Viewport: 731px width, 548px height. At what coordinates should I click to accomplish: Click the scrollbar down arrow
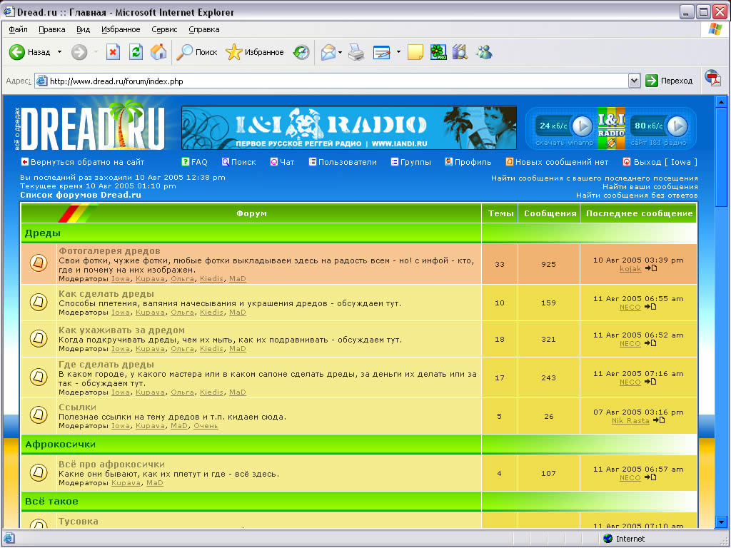pyautogui.click(x=721, y=522)
